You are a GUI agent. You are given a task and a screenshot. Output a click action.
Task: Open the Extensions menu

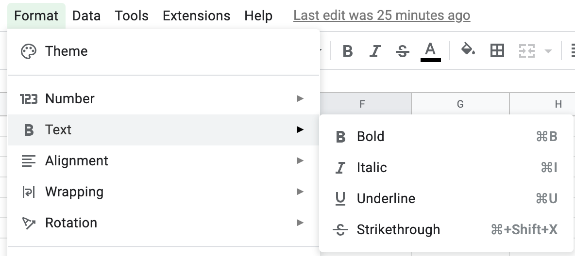pos(196,16)
